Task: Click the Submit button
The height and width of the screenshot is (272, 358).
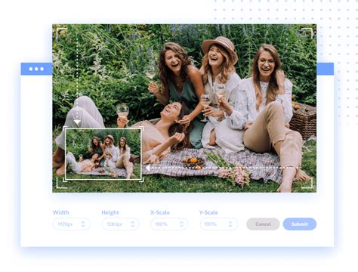Action: pos(300,224)
